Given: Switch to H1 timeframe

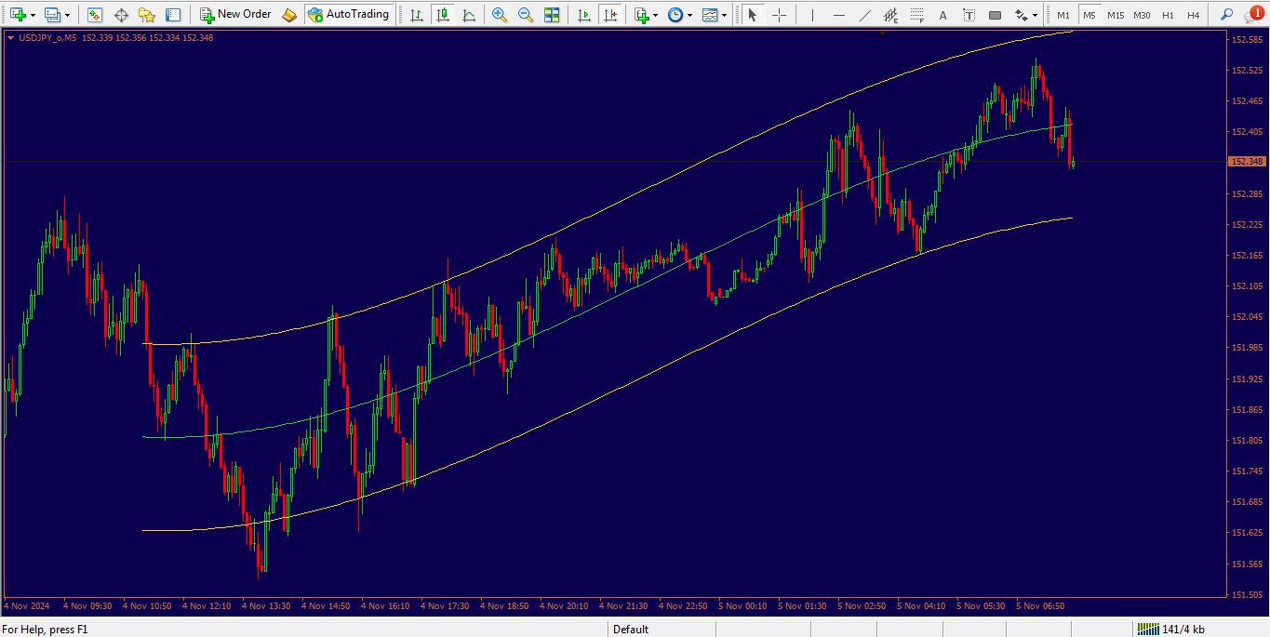Looking at the screenshot, I should click(1168, 15).
